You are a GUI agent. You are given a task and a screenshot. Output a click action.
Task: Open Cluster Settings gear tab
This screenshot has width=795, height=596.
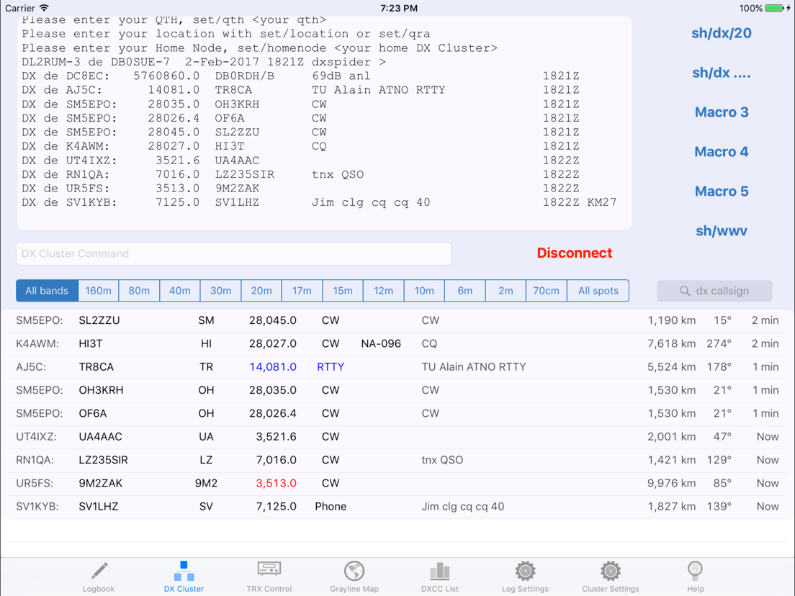coord(611,577)
